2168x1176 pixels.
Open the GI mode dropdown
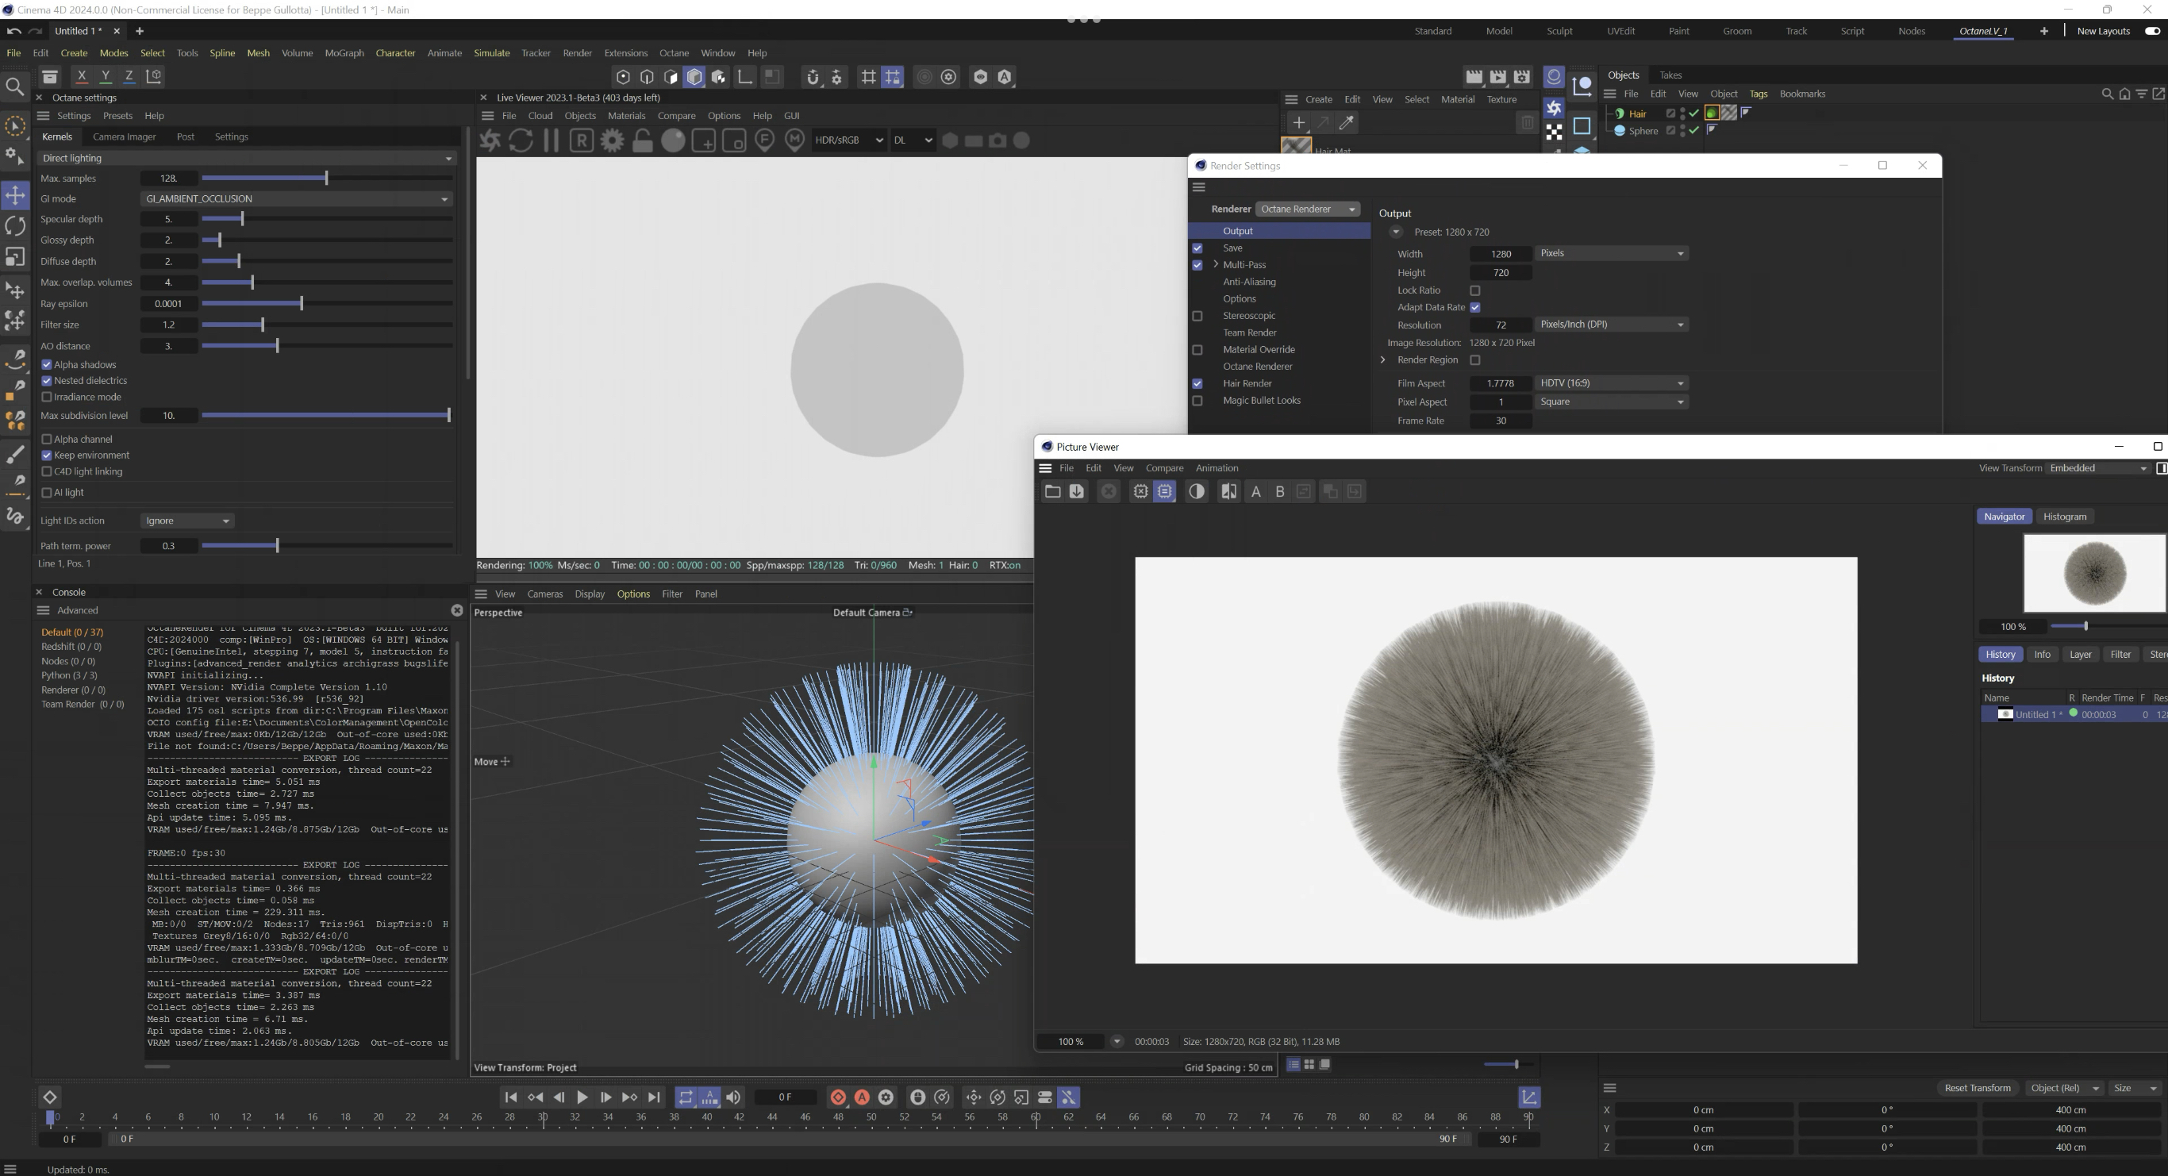coord(296,198)
